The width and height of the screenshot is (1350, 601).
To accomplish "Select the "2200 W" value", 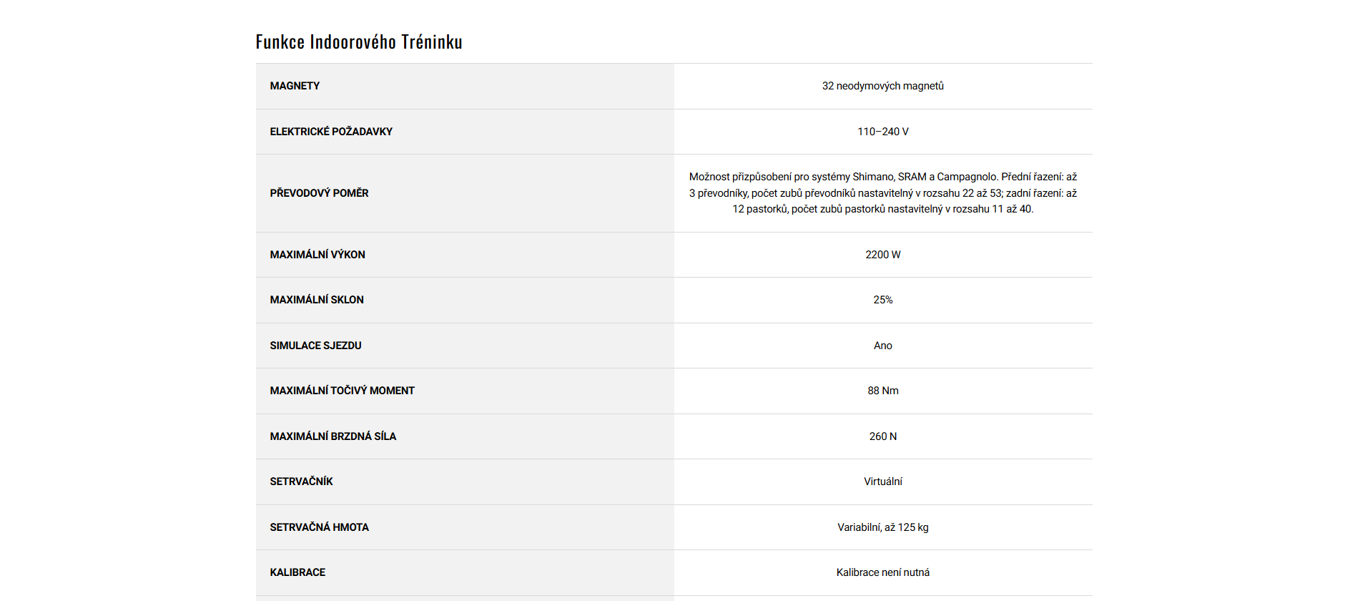I will 882,255.
